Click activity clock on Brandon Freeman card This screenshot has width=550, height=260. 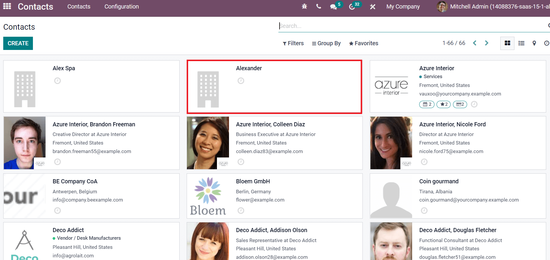click(x=57, y=162)
